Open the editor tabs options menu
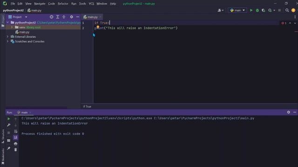The height and width of the screenshot is (167, 298). tap(295, 17)
